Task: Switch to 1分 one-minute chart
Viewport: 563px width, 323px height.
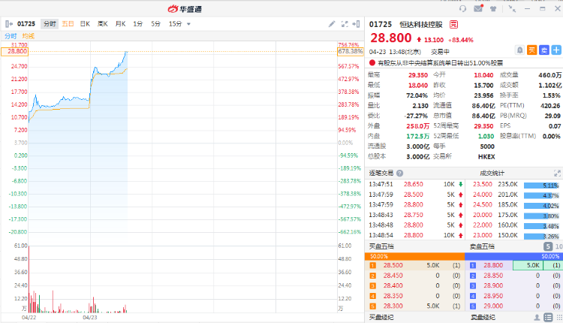Action: [x=138, y=24]
